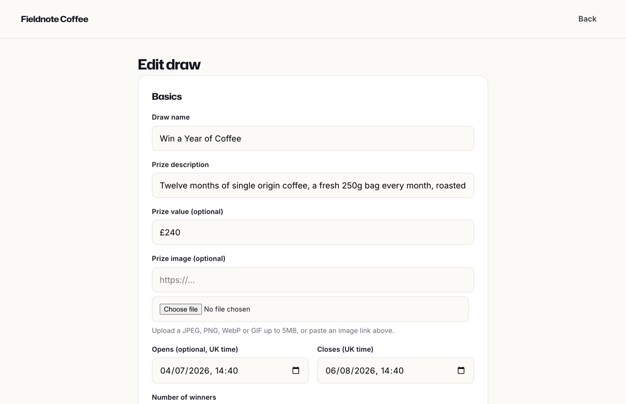Click the Choose file button

(x=180, y=309)
